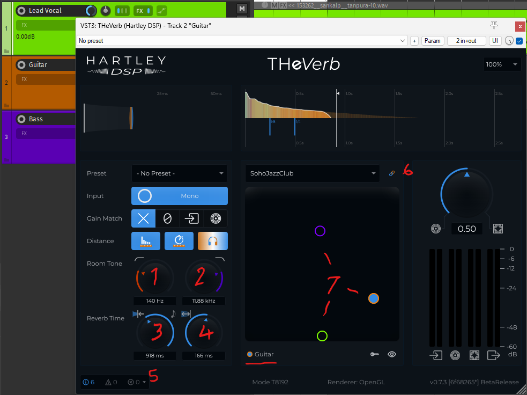The height and width of the screenshot is (395, 527).
Task: Toggle record arm on the Guitar track
Action: 21,64
